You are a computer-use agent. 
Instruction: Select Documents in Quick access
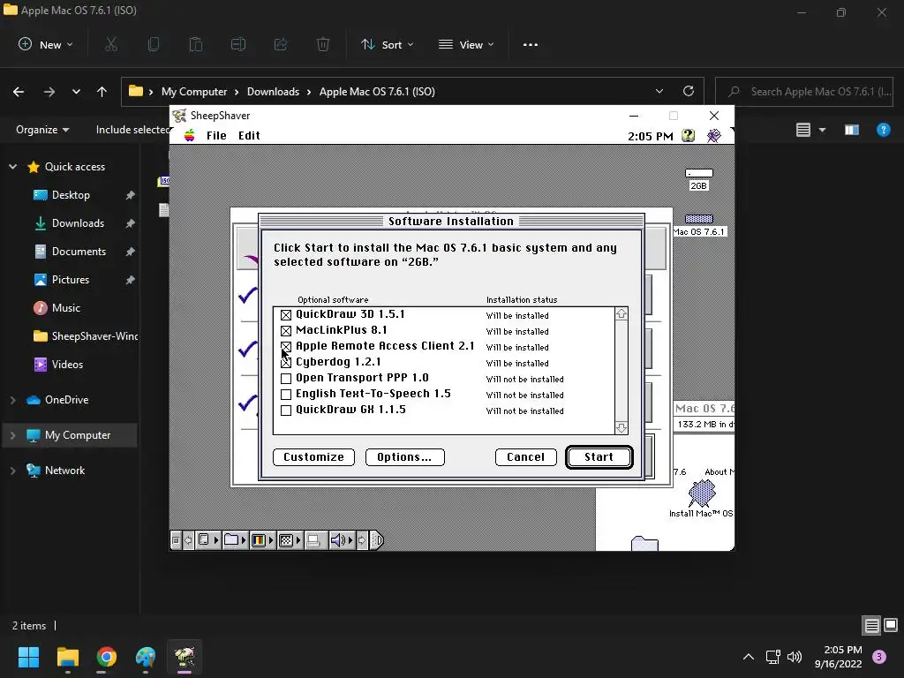point(79,252)
